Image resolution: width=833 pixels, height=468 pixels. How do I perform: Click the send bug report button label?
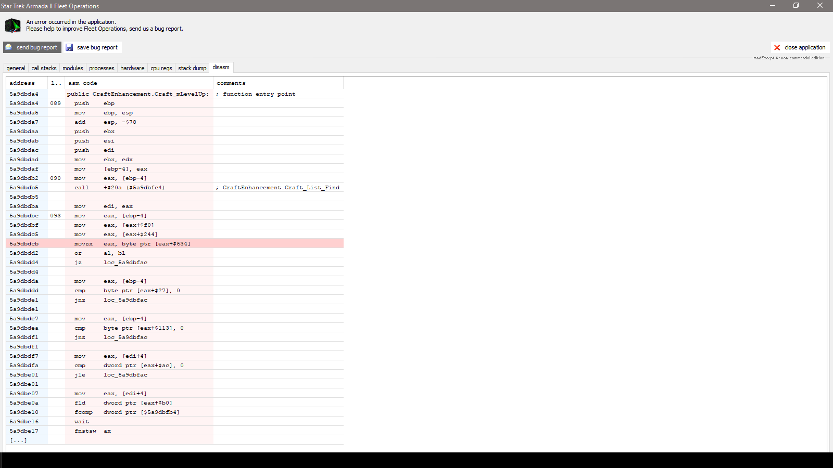tap(37, 47)
